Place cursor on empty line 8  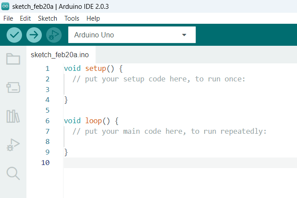pos(180,142)
